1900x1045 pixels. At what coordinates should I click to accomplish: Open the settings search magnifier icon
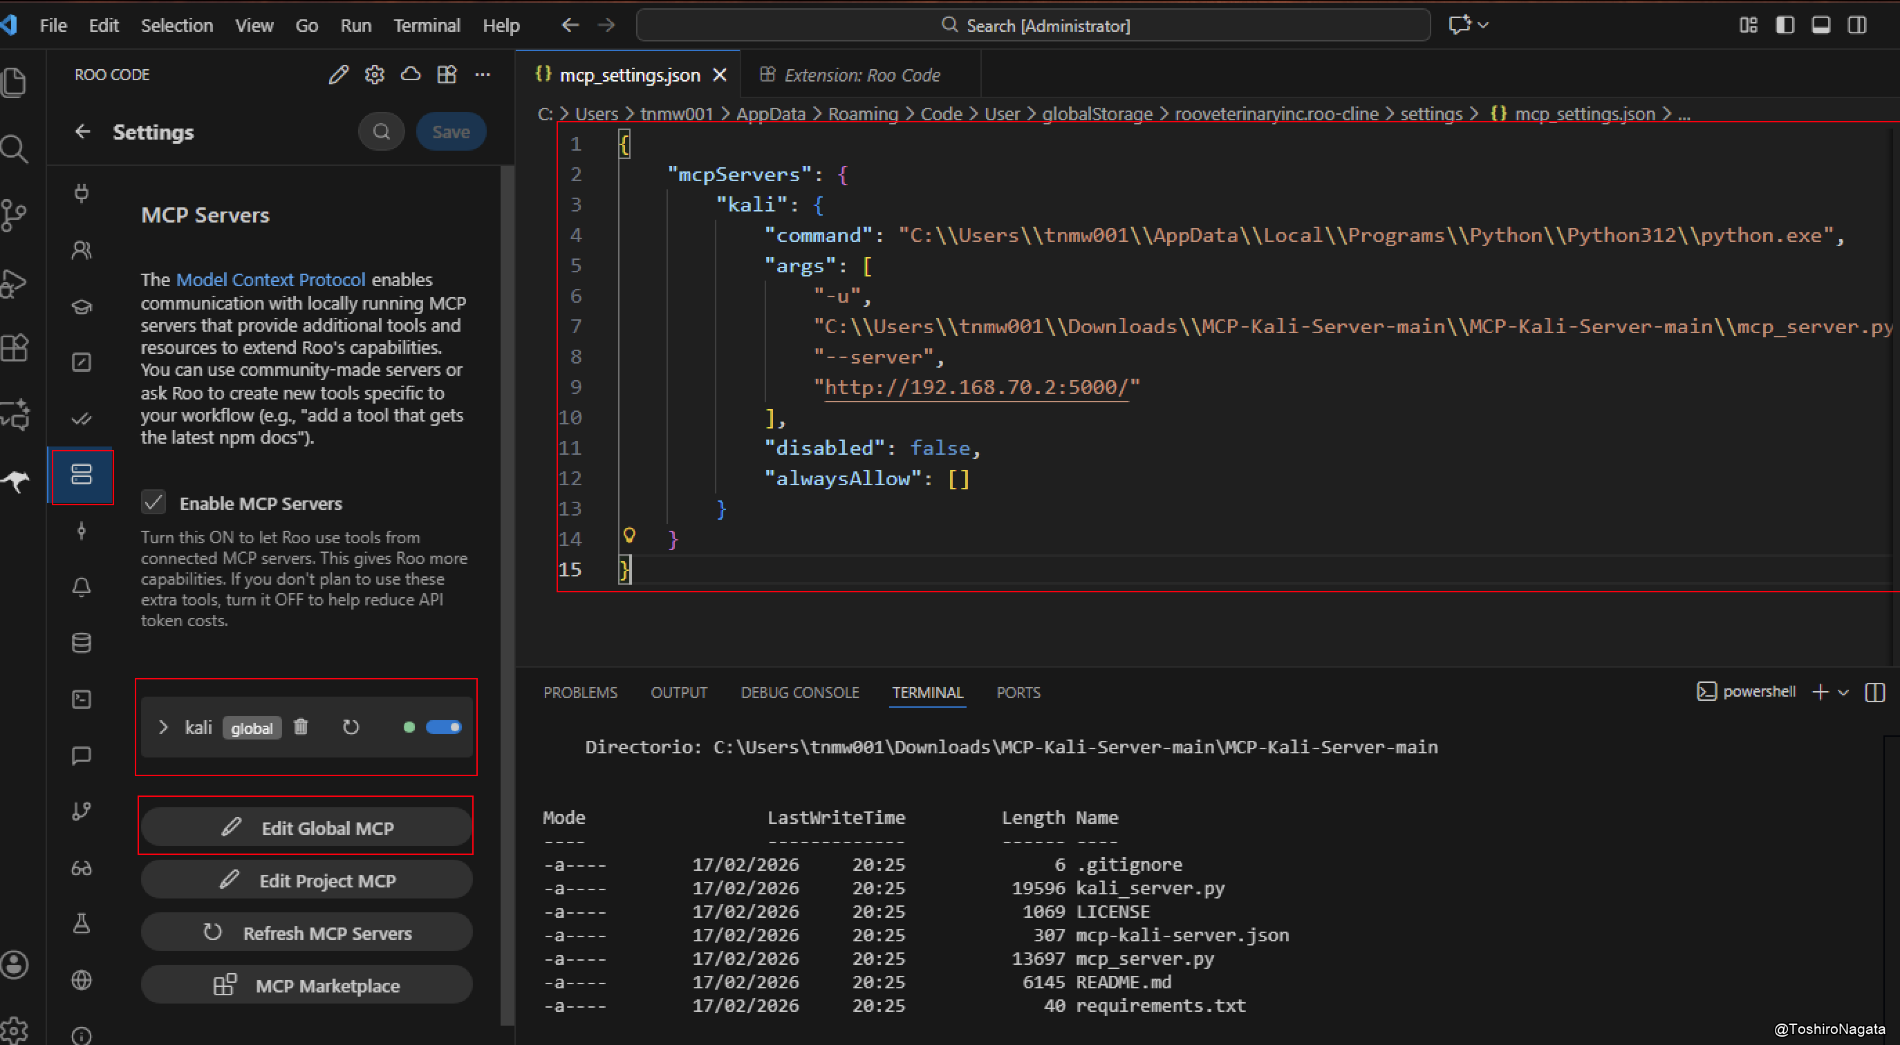[x=382, y=132]
